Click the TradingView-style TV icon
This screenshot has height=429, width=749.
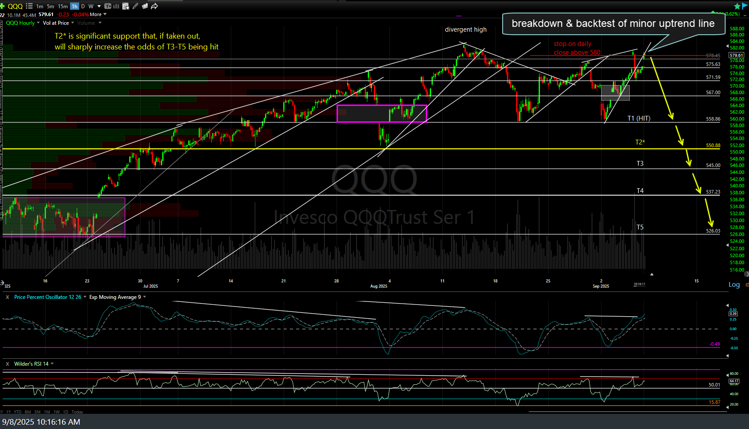(108, 6)
